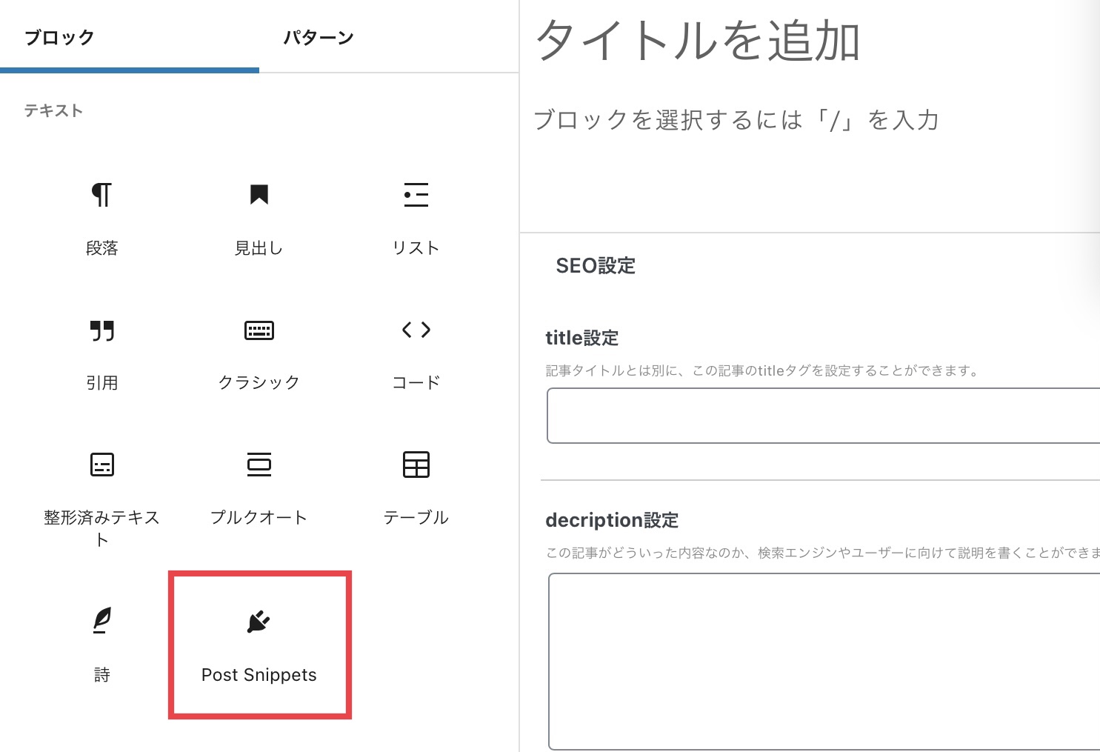Click the description help text under decription設定
Screen dimensions: 1100x752
click(822, 553)
